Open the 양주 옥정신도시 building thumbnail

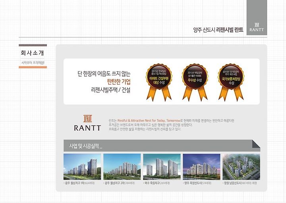pyautogui.click(x=201, y=167)
